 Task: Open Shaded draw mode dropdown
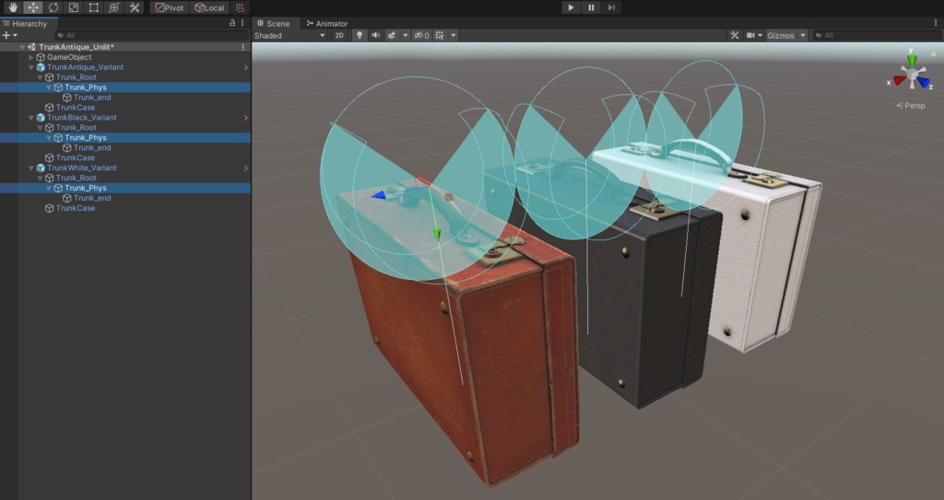[289, 36]
